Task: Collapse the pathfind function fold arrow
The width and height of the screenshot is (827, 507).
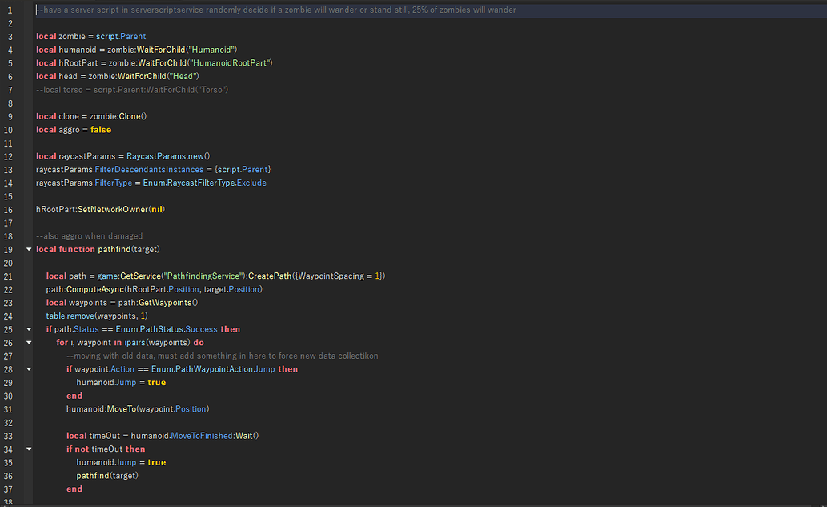Action: (x=29, y=249)
